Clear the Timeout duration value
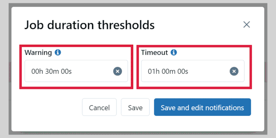Image resolution: width=276 pixels, height=138 pixels. click(234, 71)
